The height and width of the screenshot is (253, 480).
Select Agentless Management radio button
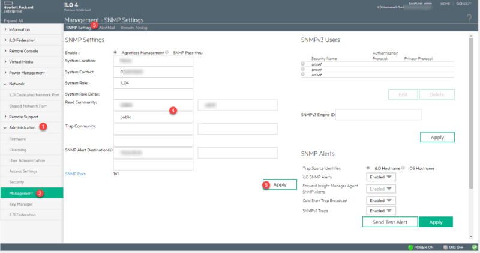pyautogui.click(x=115, y=52)
